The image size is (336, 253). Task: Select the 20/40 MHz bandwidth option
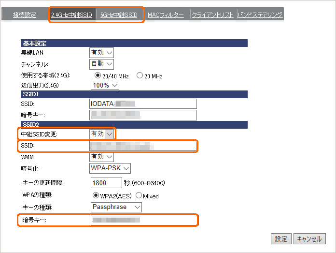[x=98, y=76]
